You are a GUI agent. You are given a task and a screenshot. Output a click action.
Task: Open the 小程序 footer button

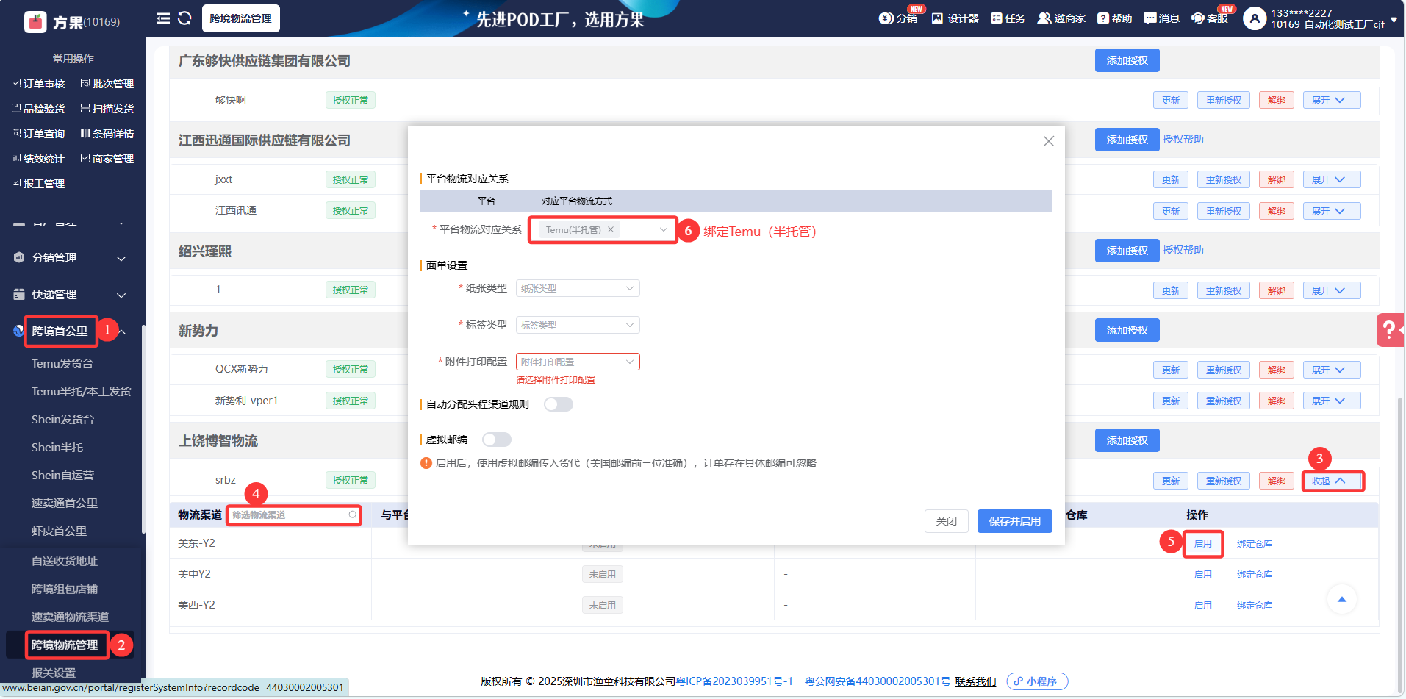click(x=1037, y=681)
